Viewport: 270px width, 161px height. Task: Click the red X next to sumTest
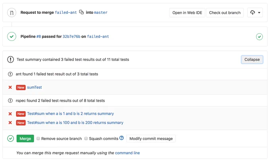[x=10, y=87]
